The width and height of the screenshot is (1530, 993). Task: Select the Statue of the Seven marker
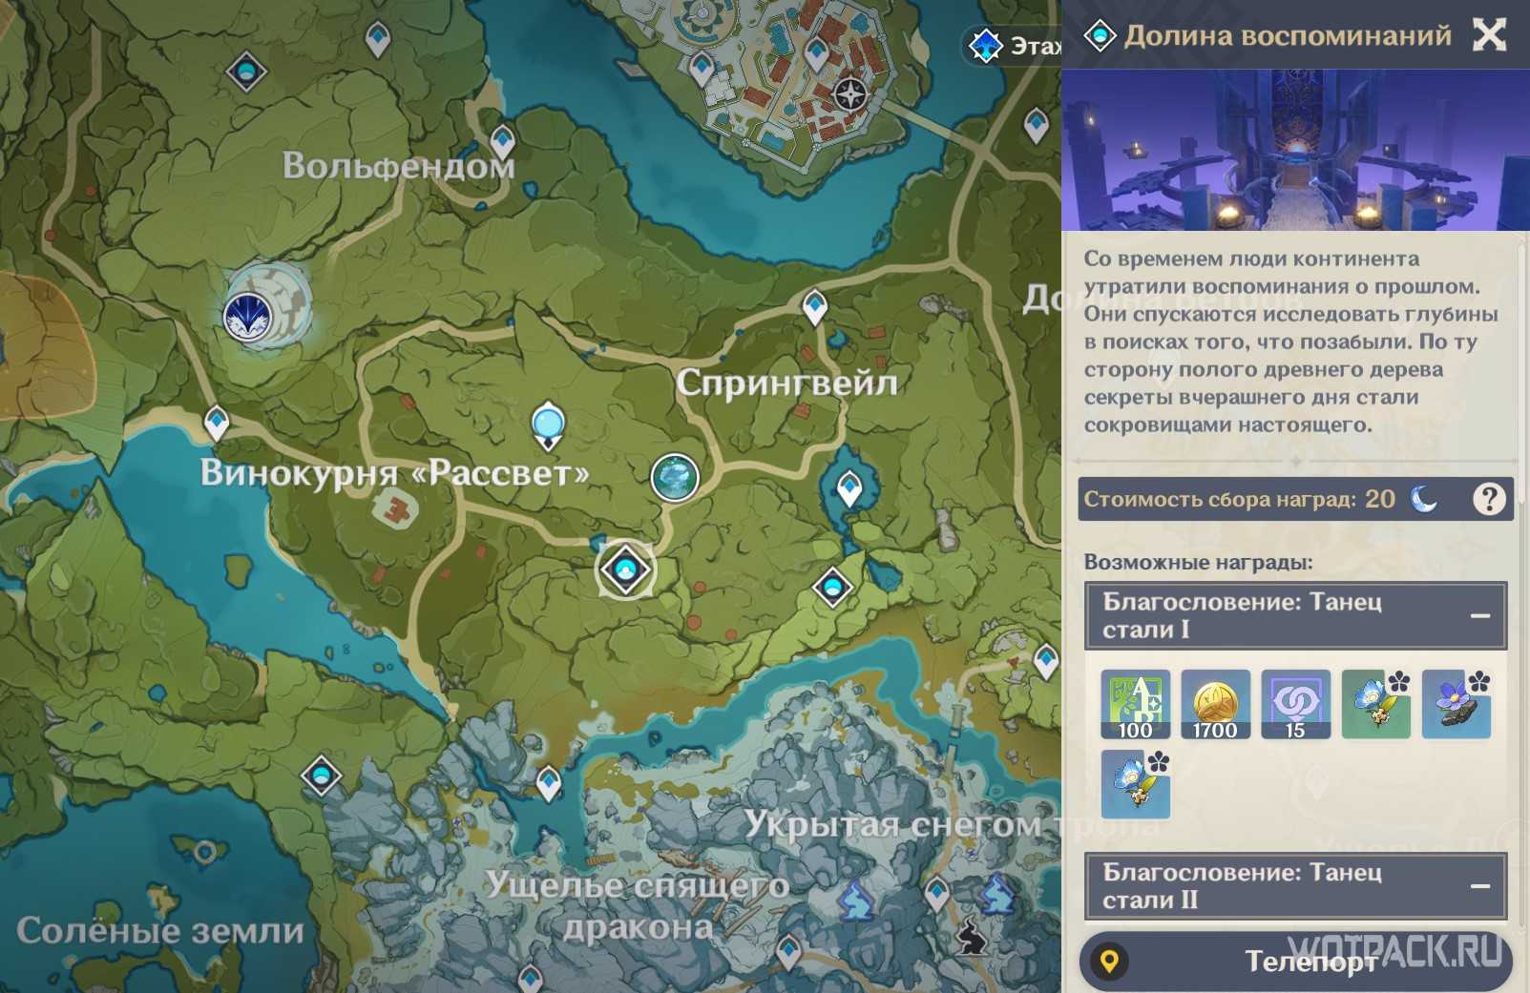coord(548,426)
